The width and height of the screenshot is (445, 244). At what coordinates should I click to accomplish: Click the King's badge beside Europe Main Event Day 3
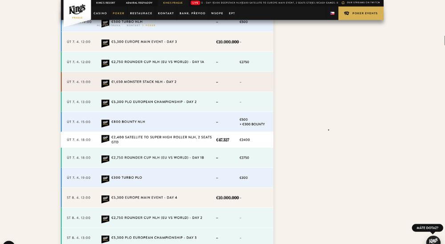pyautogui.click(x=105, y=43)
